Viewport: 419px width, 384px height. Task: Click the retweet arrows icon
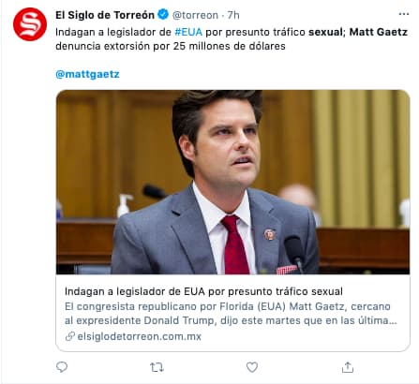(157, 367)
